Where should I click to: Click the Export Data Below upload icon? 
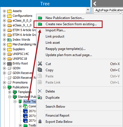pyautogui.click(x=40, y=121)
